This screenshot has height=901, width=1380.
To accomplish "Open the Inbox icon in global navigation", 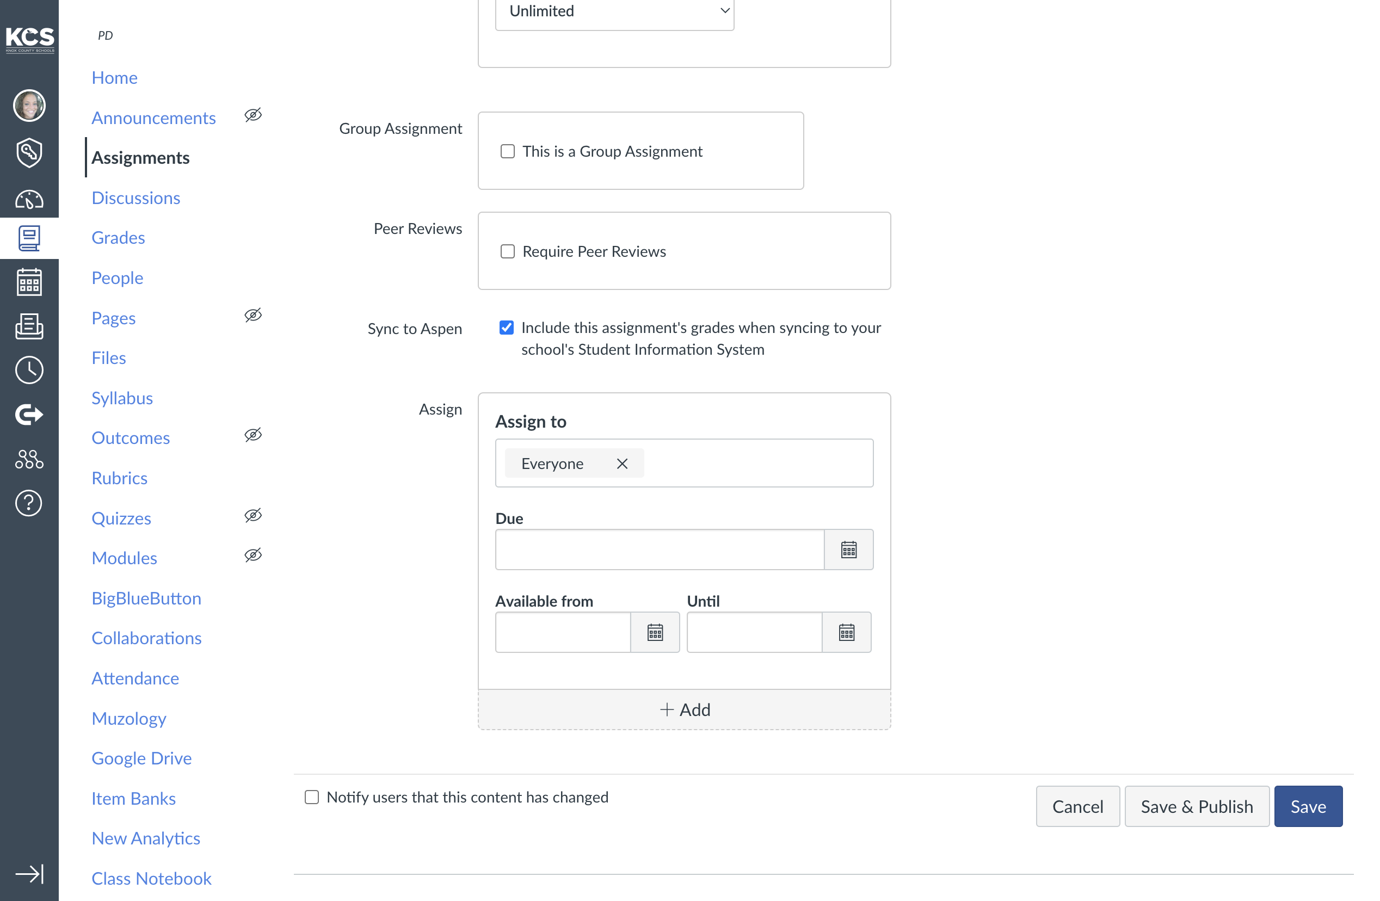I will click(29, 326).
